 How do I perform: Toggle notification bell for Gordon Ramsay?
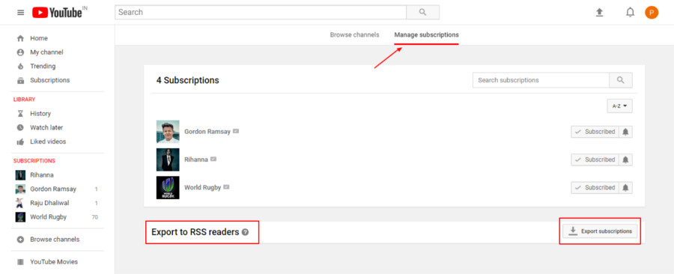625,132
